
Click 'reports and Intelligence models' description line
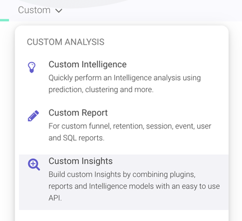click(134, 186)
